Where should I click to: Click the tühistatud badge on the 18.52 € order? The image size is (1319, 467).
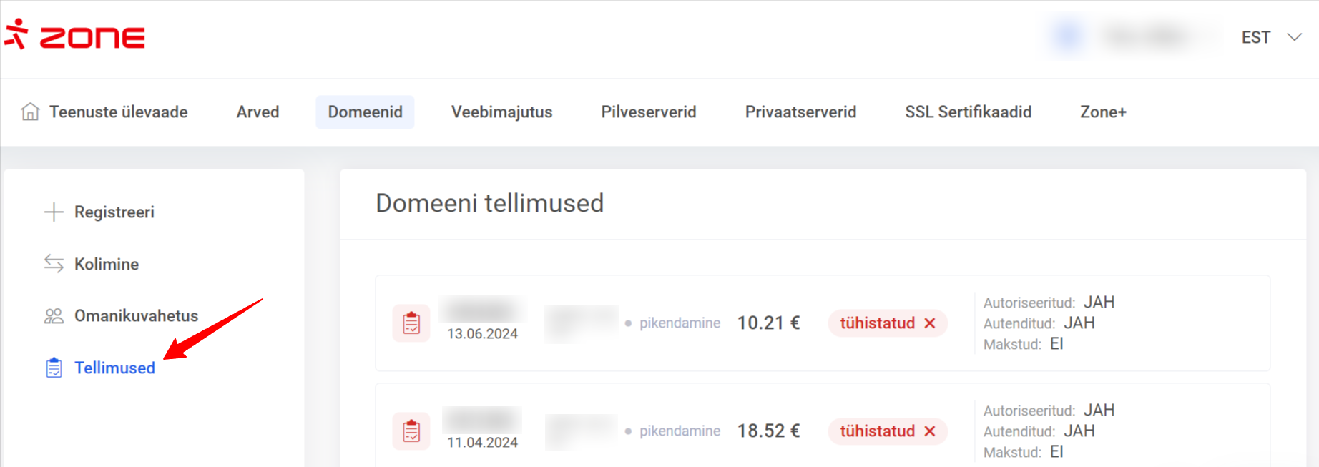[887, 431]
